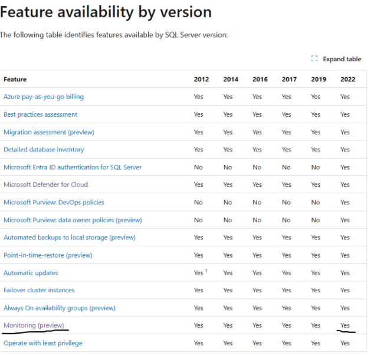Open Failover cluster instances link

[x=39, y=290]
